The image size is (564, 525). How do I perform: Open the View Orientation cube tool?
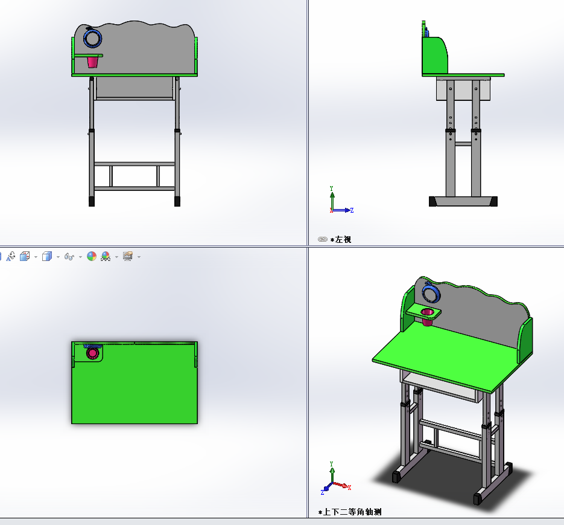25,256
